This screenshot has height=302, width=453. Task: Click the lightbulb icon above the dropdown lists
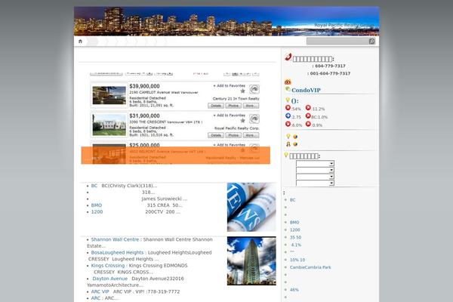point(286,155)
